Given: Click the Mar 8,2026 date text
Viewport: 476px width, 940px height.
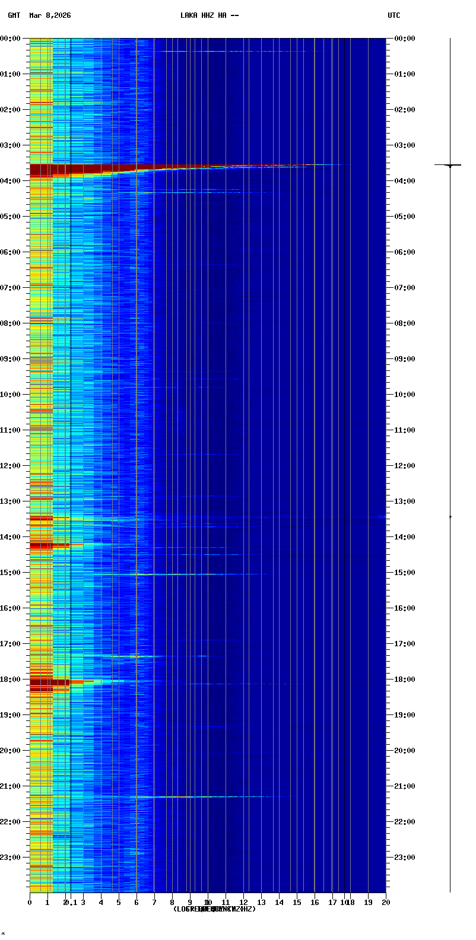Looking at the screenshot, I should point(50,15).
